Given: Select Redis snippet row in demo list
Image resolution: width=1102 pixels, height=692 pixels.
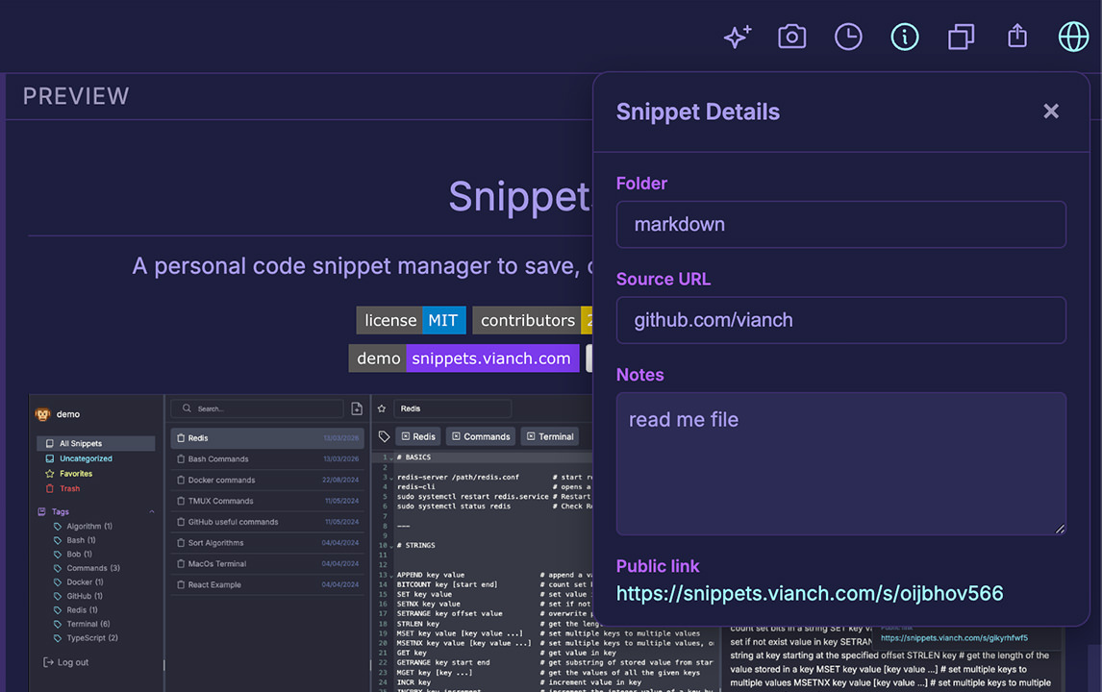Looking at the screenshot, I should 267,438.
